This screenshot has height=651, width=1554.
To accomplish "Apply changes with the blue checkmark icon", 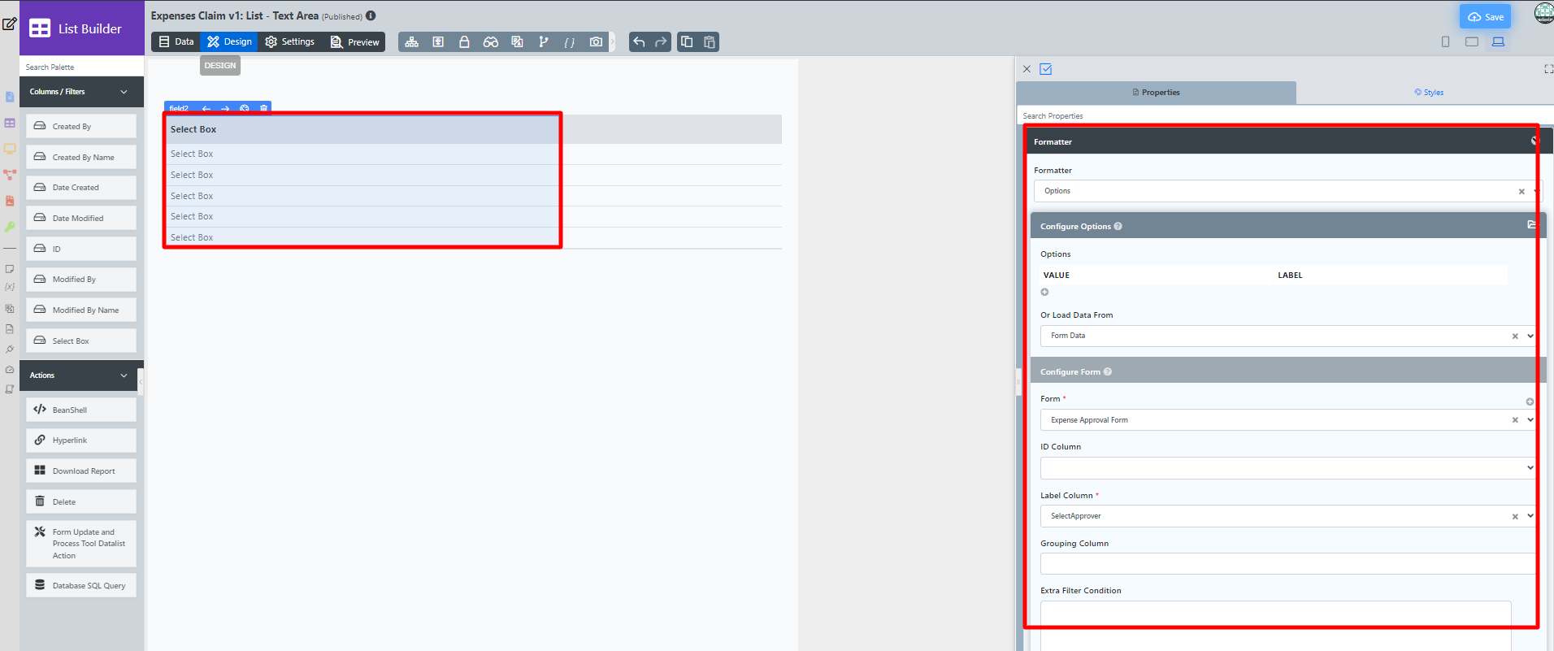I will coord(1046,69).
